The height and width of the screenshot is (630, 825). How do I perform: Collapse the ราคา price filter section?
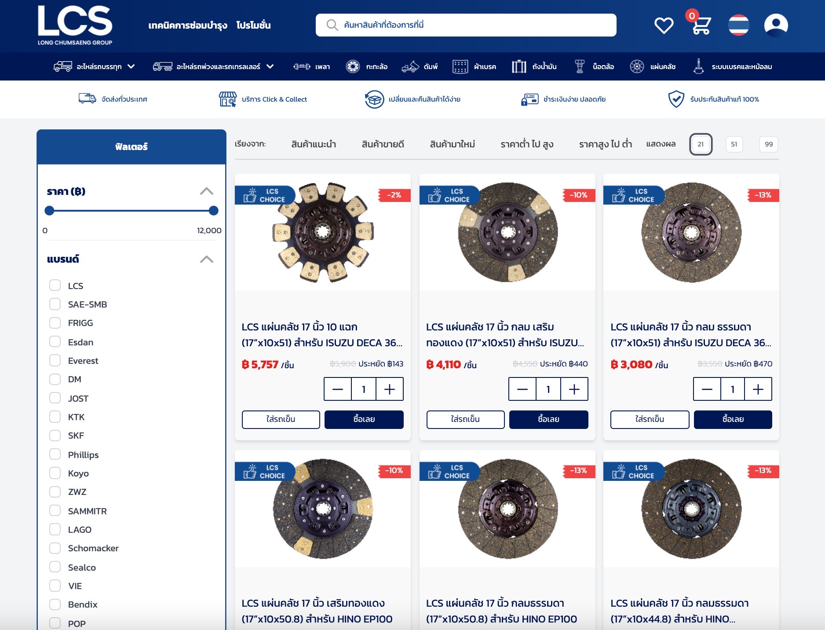point(206,191)
